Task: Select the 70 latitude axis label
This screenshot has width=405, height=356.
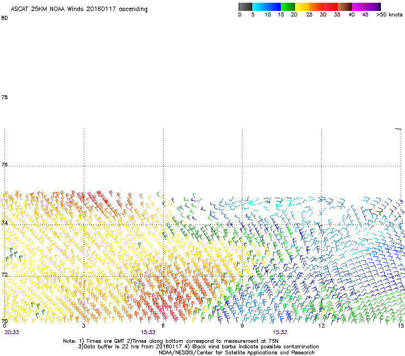Action: pos(4,321)
